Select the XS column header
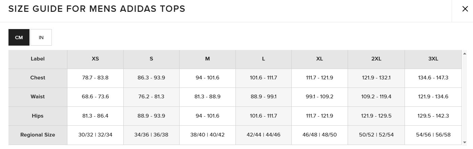The width and height of the screenshot is (473, 149). pos(95,59)
